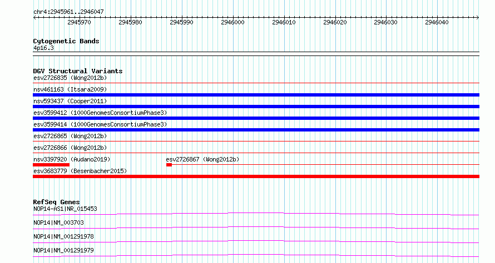Image resolution: width=495 pixels, height=263 pixels.
Task: Click the left arrowhead of the coordinate ruler
Action: point(34,17)
